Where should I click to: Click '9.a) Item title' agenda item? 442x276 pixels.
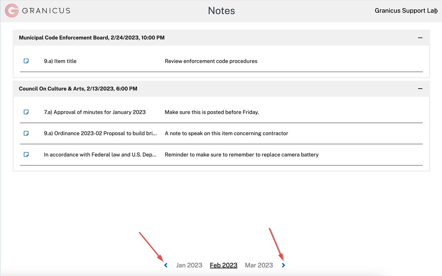coord(60,61)
